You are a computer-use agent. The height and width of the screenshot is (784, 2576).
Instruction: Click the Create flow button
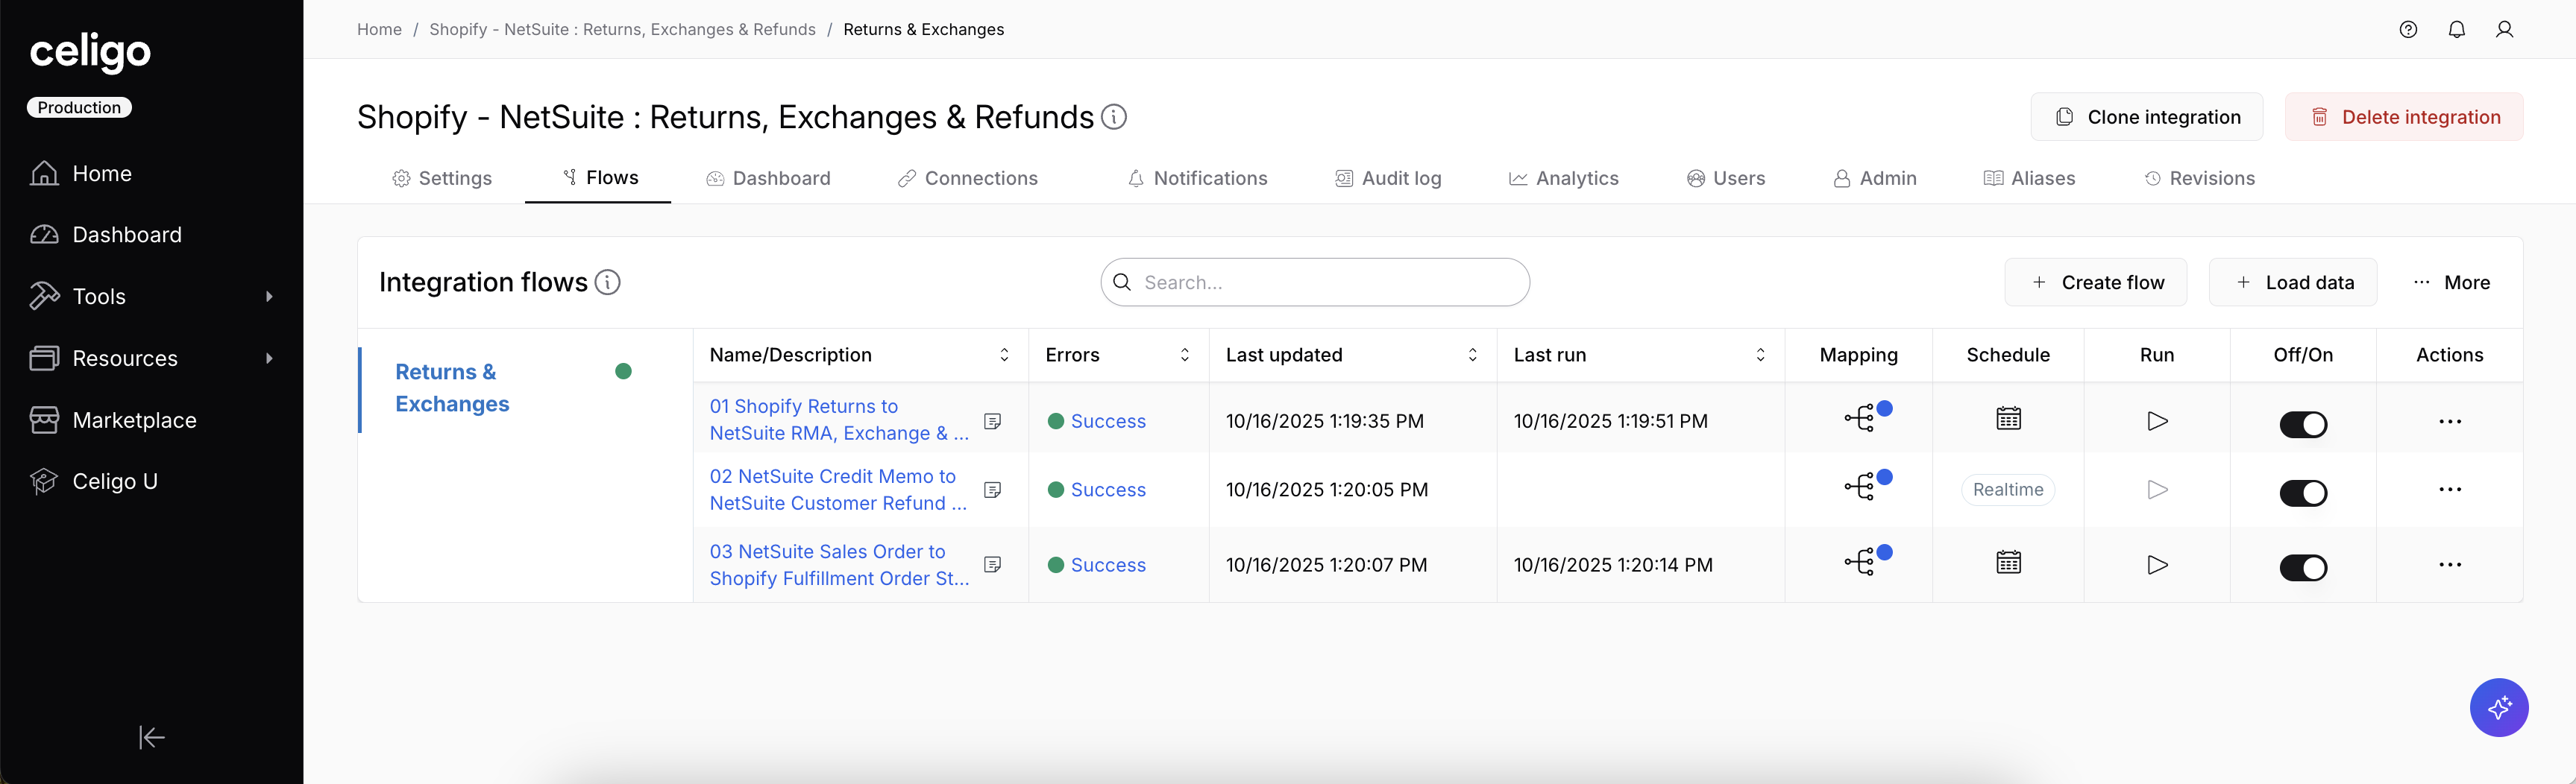click(2096, 282)
